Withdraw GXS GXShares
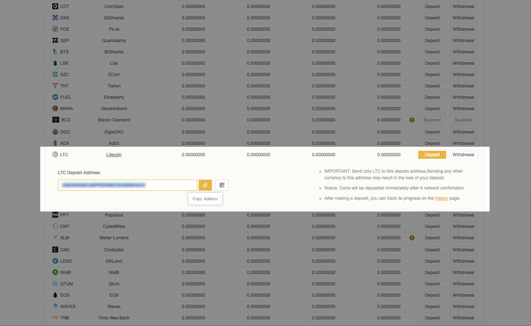 [x=463, y=18]
